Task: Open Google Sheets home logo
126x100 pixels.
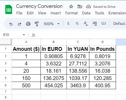Action: [9, 9]
